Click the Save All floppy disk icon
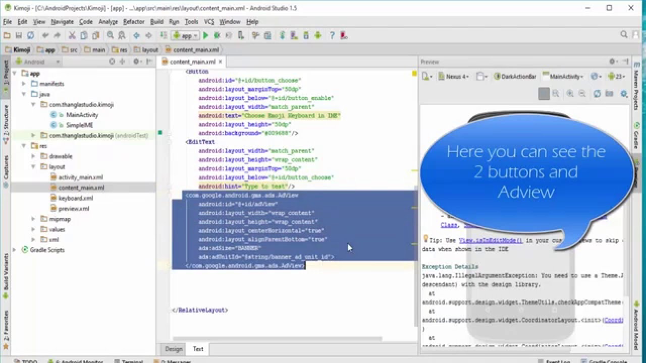 (19, 36)
